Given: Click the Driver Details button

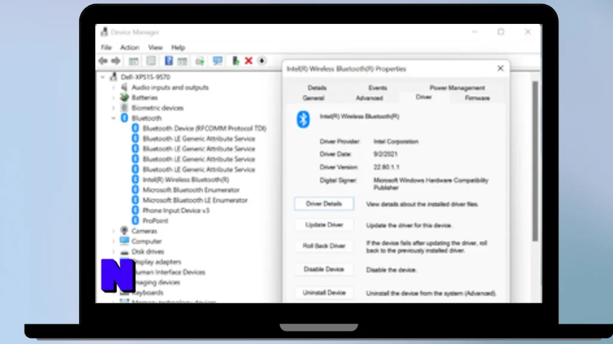Looking at the screenshot, I should pos(324,204).
